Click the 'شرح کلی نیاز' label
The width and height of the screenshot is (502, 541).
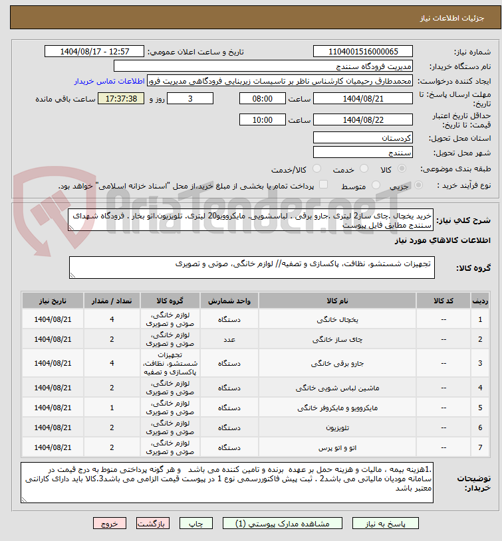(463, 220)
